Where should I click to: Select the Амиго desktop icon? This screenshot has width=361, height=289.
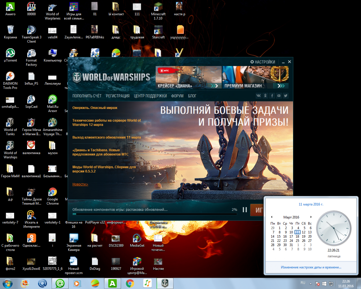click(x=11, y=9)
